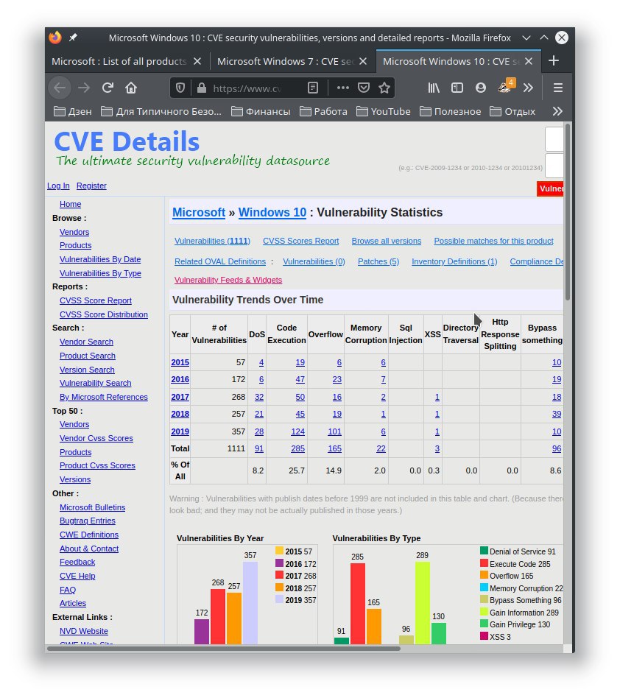Open the 2019 year row link
620x698 pixels.
click(x=180, y=431)
